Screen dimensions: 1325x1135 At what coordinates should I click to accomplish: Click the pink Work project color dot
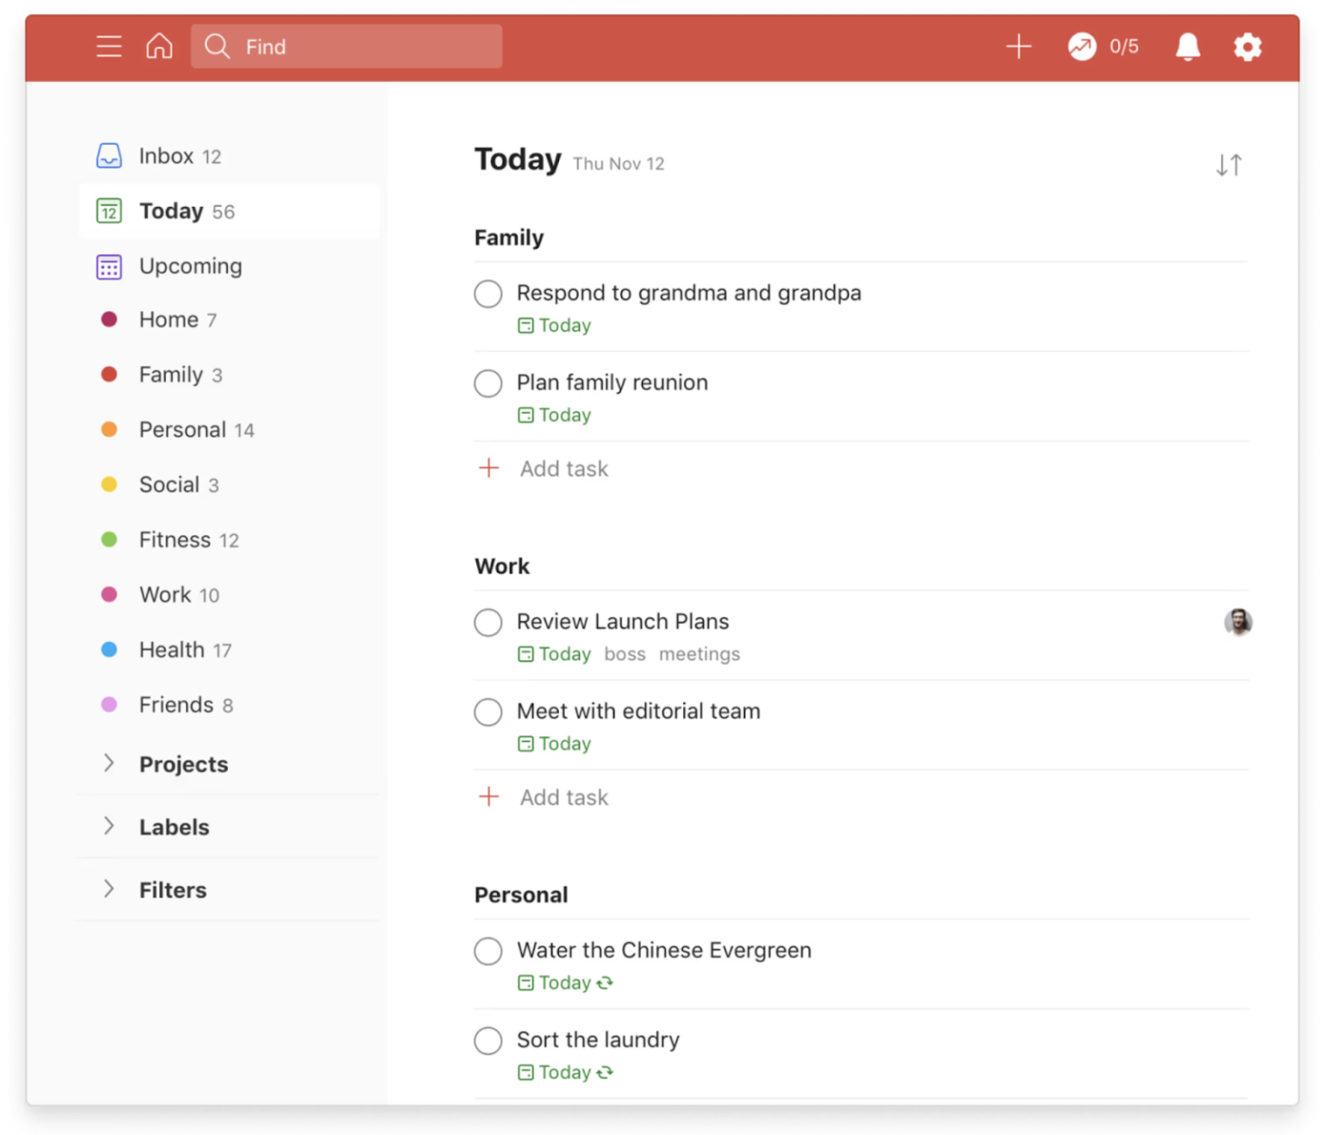click(110, 594)
